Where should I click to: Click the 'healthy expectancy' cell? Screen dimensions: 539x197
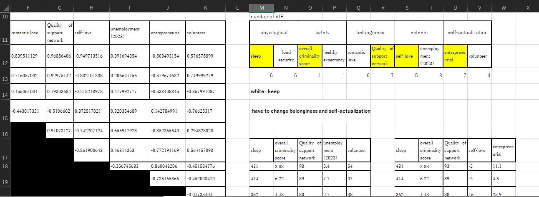(334, 56)
